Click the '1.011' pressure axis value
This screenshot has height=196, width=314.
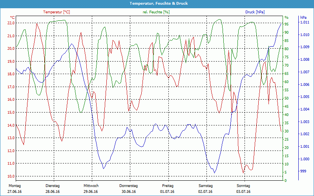point(305,22)
